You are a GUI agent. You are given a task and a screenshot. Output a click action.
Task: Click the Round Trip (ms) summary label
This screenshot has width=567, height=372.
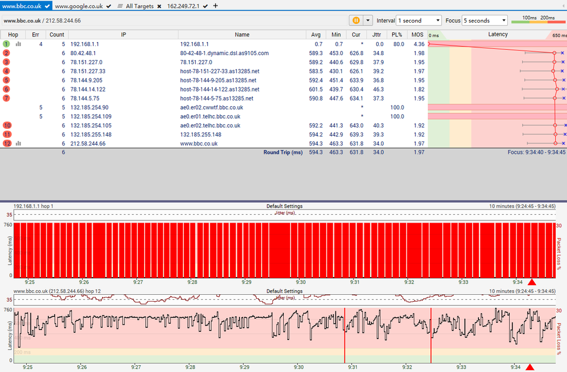click(283, 152)
